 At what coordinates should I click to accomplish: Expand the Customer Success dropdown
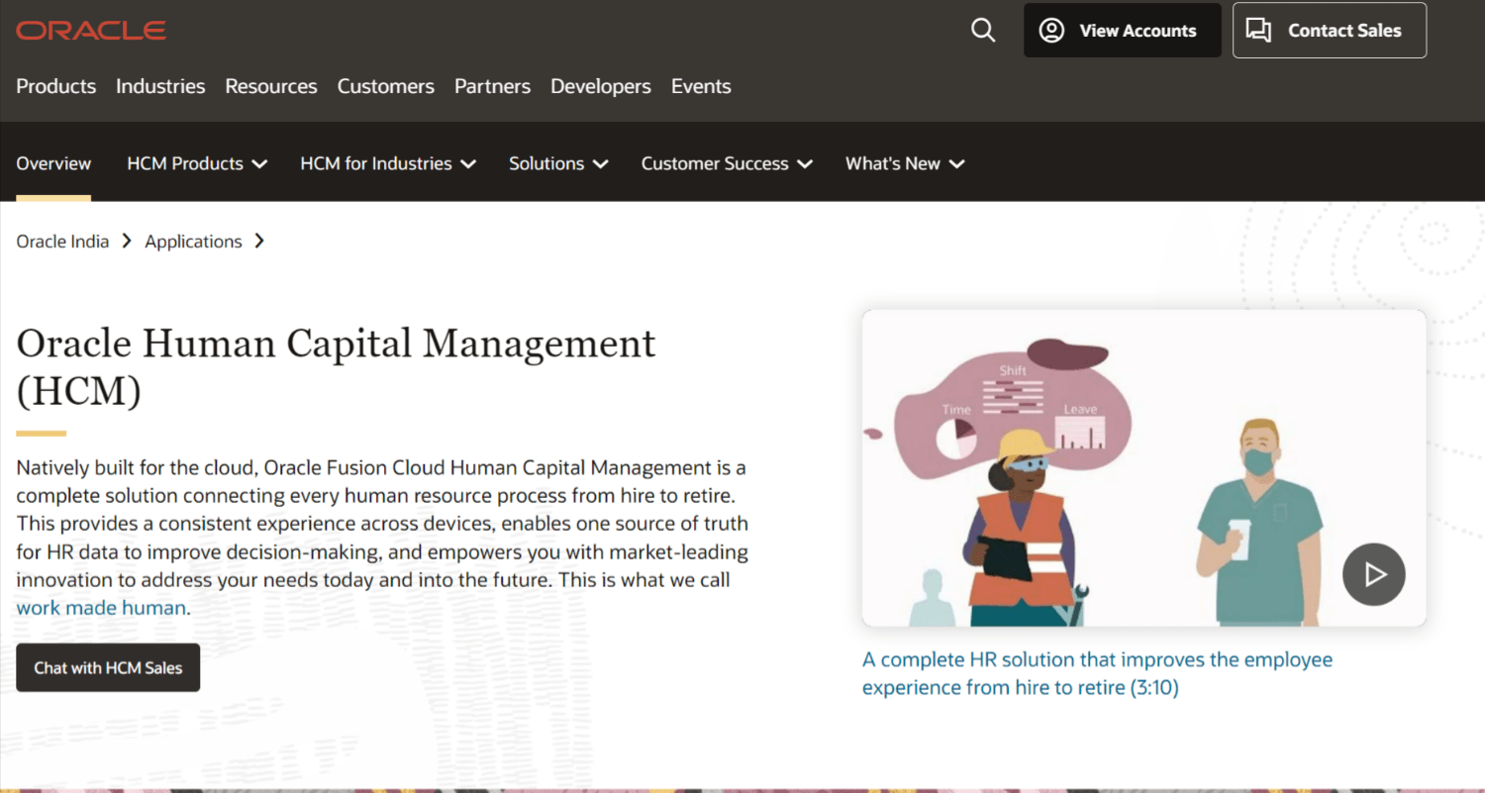[727, 163]
